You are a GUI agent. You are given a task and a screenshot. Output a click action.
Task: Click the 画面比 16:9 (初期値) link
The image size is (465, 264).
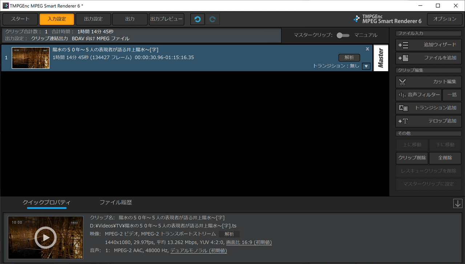[249, 242]
